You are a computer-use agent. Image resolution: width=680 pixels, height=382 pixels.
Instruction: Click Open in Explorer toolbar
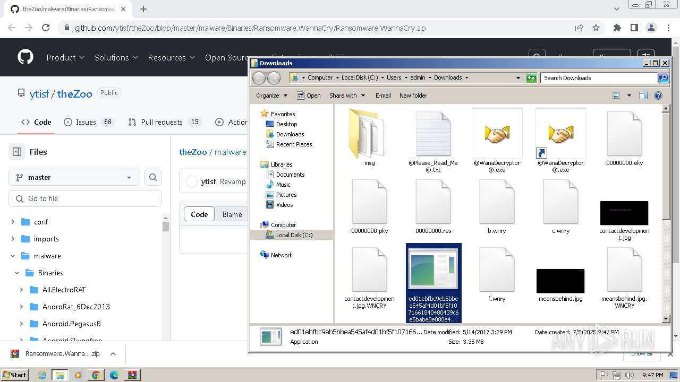309,95
